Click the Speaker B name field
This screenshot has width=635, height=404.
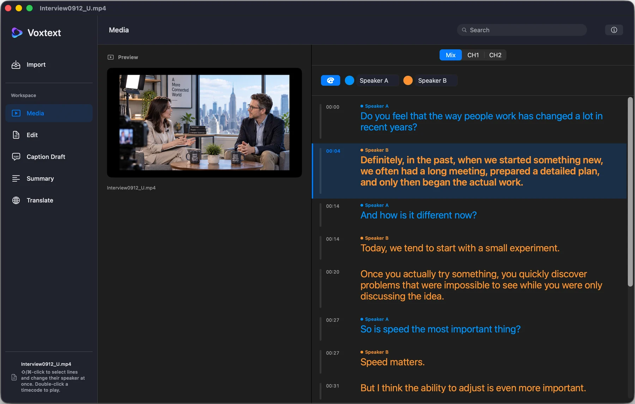[436, 80]
